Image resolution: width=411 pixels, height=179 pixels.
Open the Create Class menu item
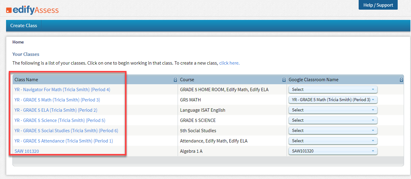coord(24,26)
